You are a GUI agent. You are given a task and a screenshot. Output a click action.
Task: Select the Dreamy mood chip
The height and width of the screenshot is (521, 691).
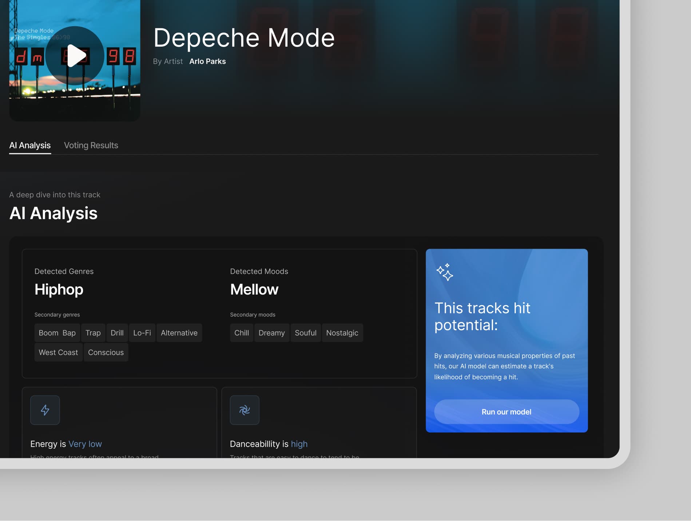pyautogui.click(x=272, y=333)
